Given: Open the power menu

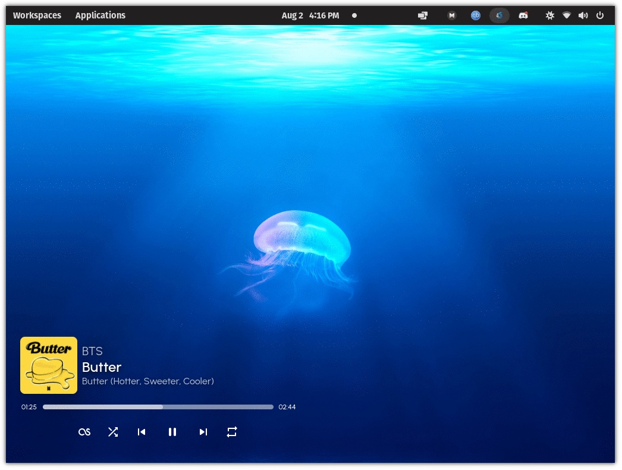Looking at the screenshot, I should [x=600, y=15].
